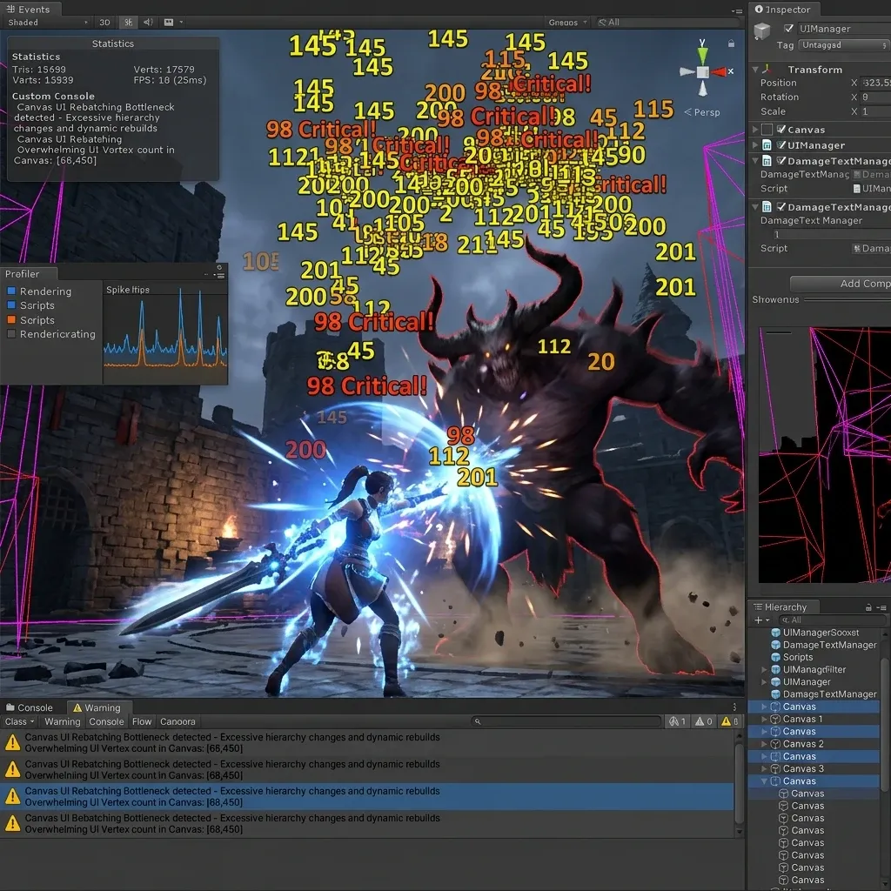This screenshot has height=891, width=891.
Task: Toggle the orange Scripts profiler color swatch
Action: tap(10, 320)
